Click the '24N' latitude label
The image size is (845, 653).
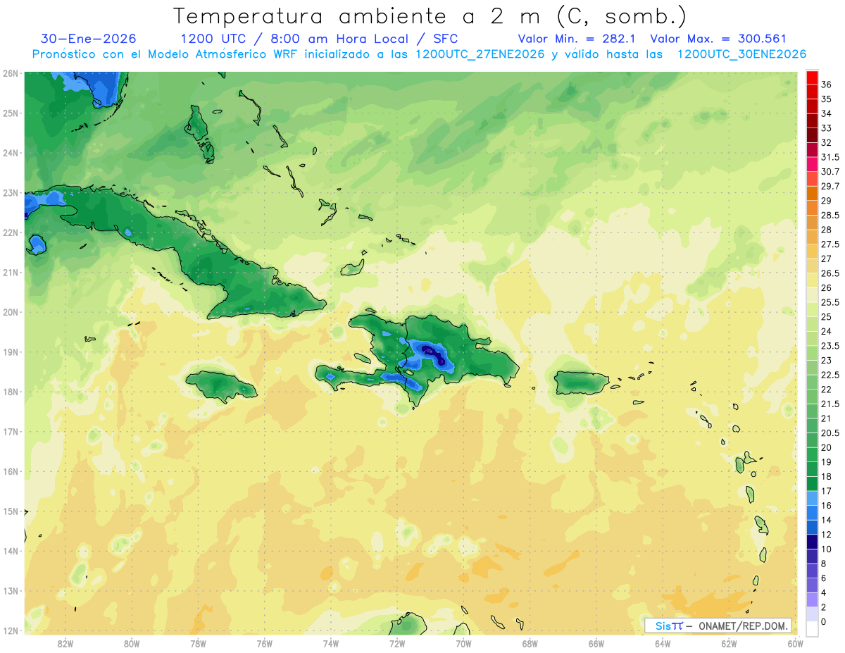pos(11,153)
